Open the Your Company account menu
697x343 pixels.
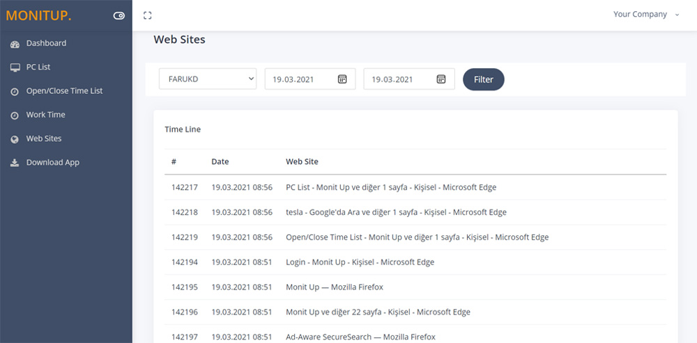pos(646,14)
